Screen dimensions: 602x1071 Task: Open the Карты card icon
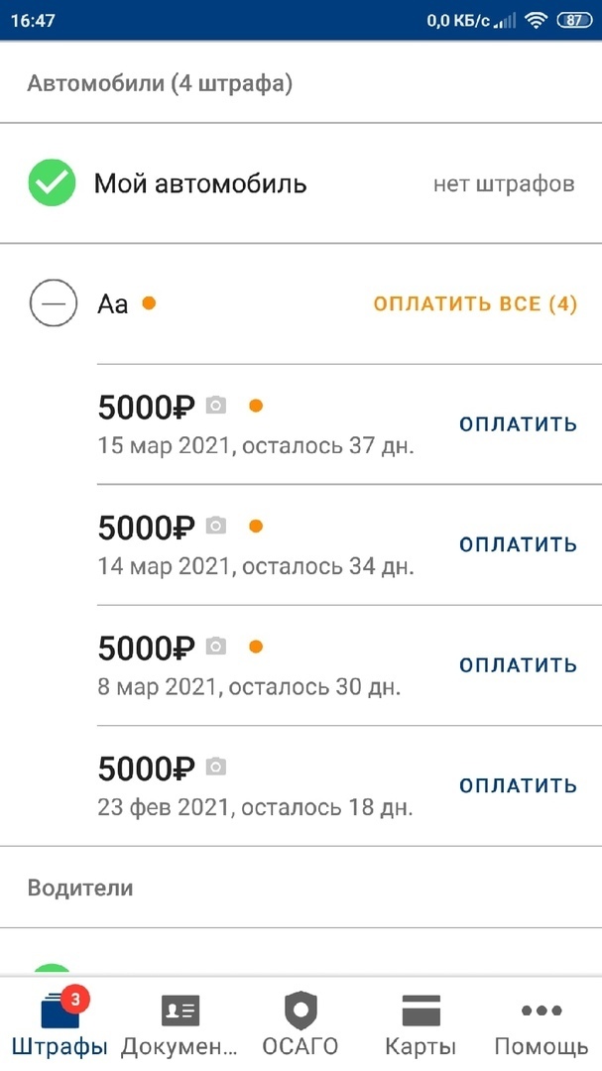[421, 1011]
